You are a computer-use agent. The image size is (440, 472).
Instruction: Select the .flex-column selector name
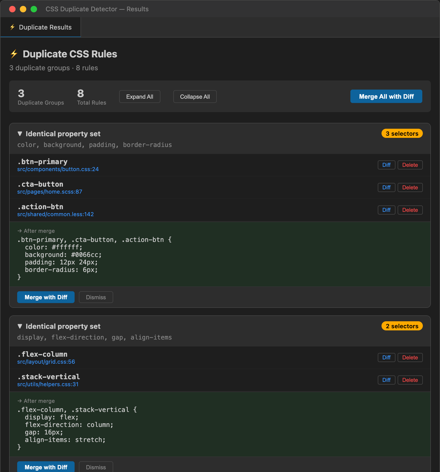pos(42,354)
